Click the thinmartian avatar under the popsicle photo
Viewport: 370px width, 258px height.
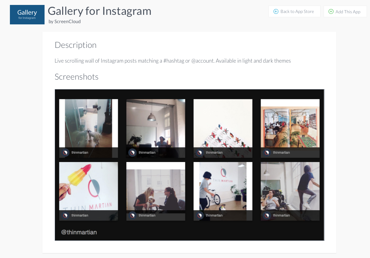click(65, 215)
